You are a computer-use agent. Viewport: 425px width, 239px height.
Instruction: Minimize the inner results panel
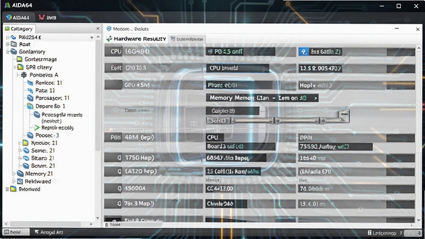(397, 29)
